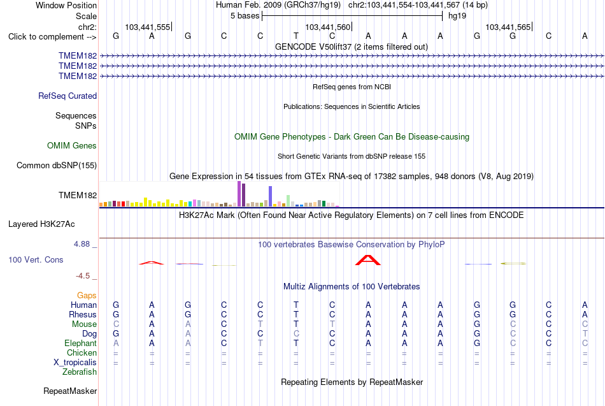This screenshot has width=605, height=406.
Task: Click the 4.88 PhyloP upper scale value
Action: click(x=82, y=244)
